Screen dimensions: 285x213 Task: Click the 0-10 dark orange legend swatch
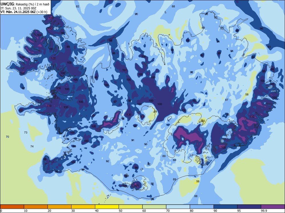coord(12,207)
